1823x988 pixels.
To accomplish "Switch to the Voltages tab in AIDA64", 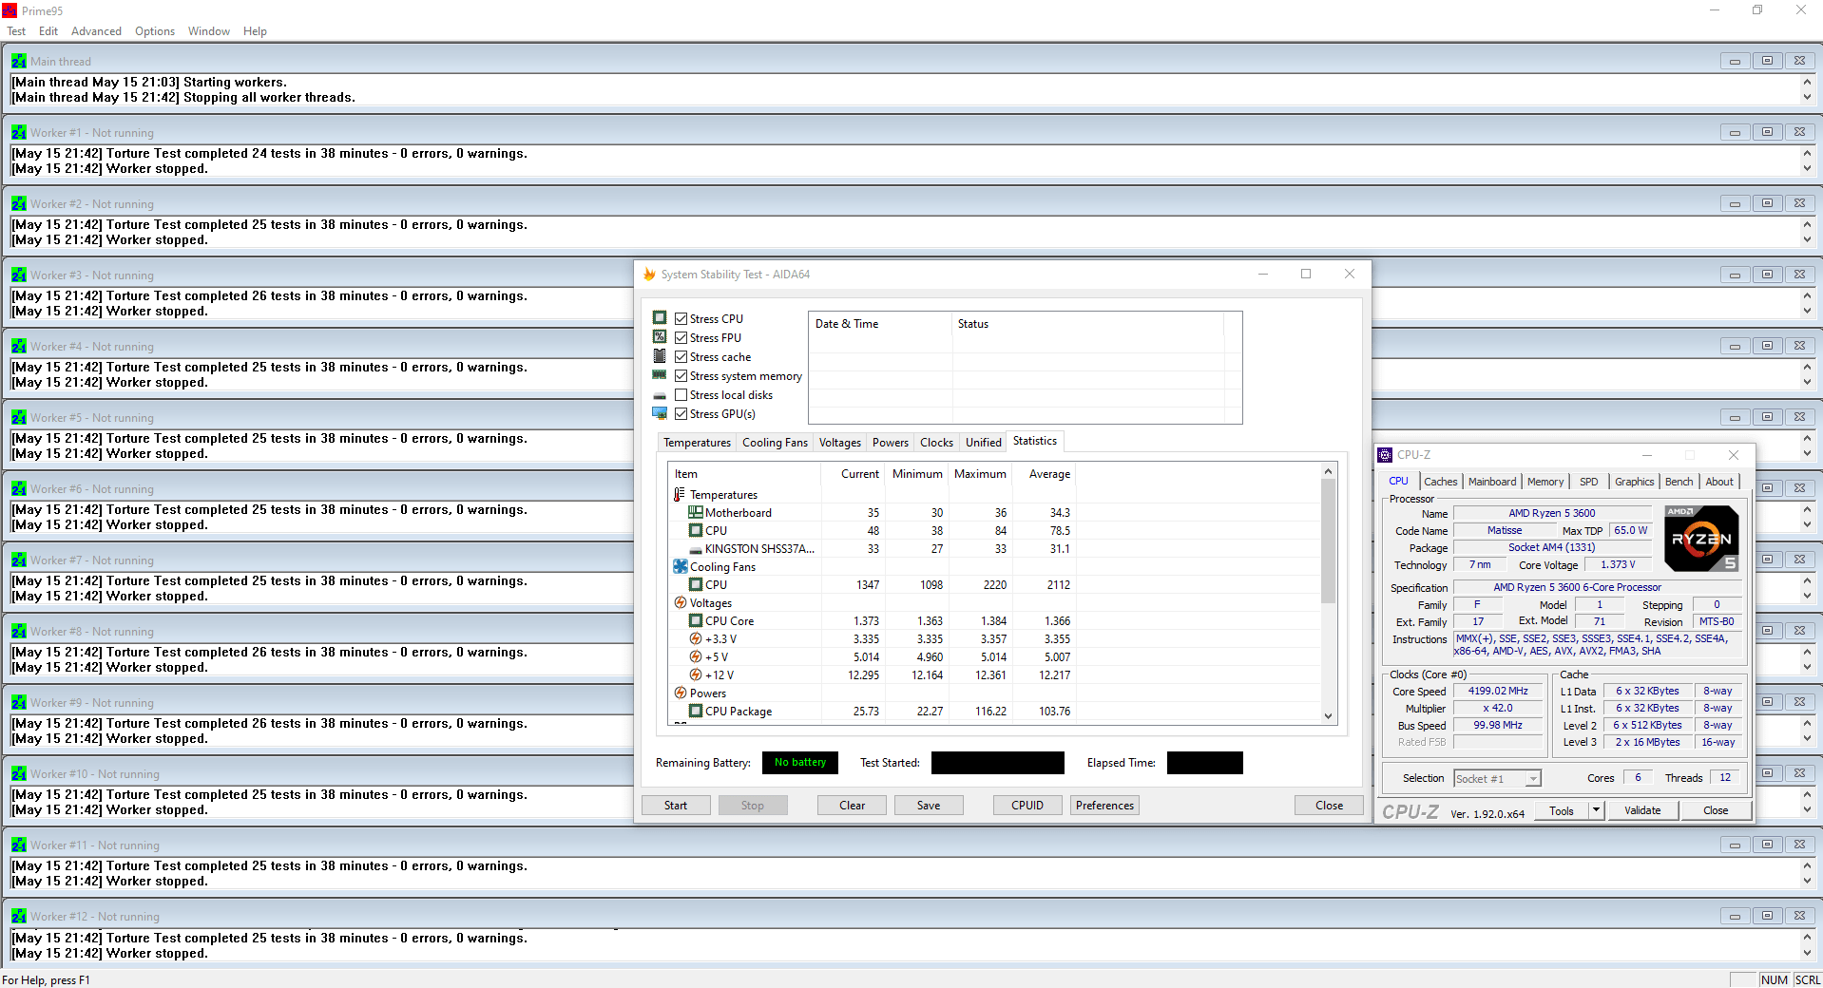I will coord(840,443).
